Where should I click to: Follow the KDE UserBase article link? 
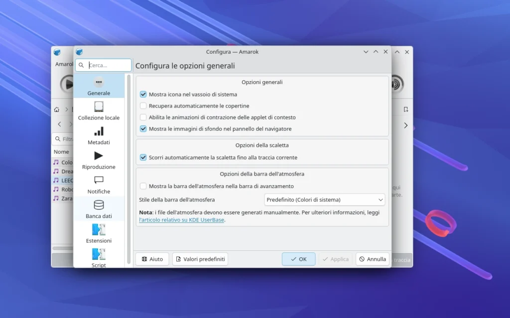(x=182, y=220)
